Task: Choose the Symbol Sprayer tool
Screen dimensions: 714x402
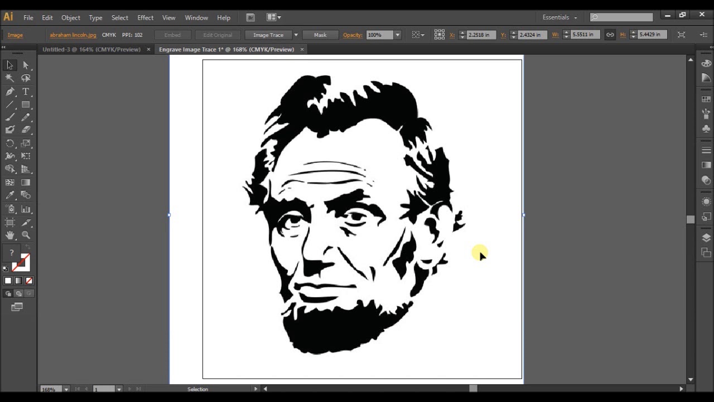Action: pos(10,209)
